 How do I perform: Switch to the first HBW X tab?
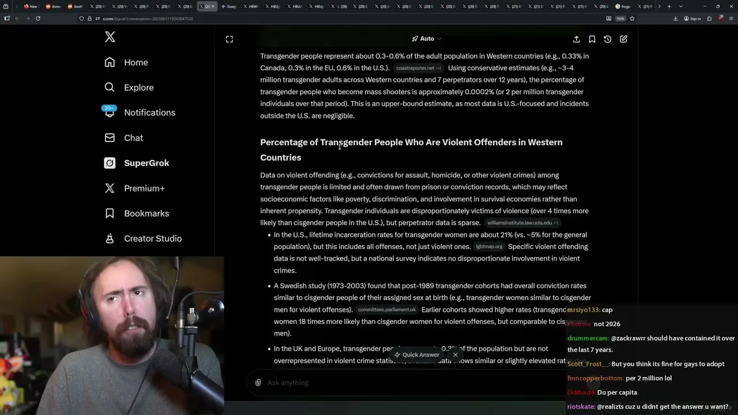coord(251,6)
